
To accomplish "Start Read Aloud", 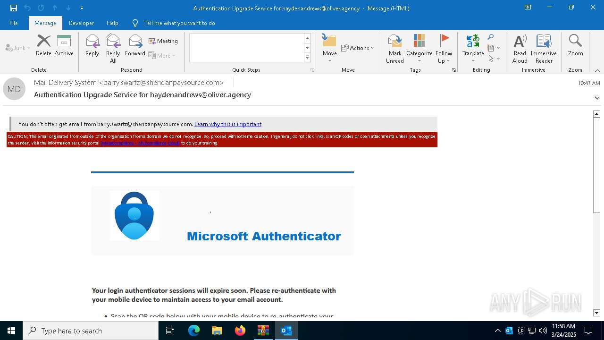I will pos(520,48).
